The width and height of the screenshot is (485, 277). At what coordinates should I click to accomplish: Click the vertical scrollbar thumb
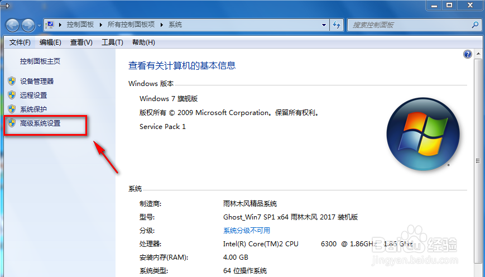(478, 161)
